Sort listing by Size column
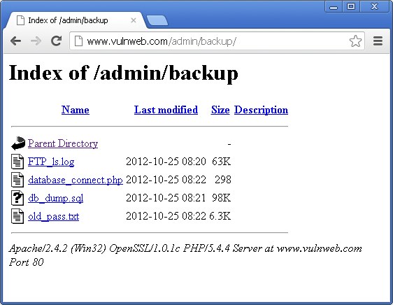Image resolution: width=393 pixels, height=305 pixels. pyautogui.click(x=220, y=110)
